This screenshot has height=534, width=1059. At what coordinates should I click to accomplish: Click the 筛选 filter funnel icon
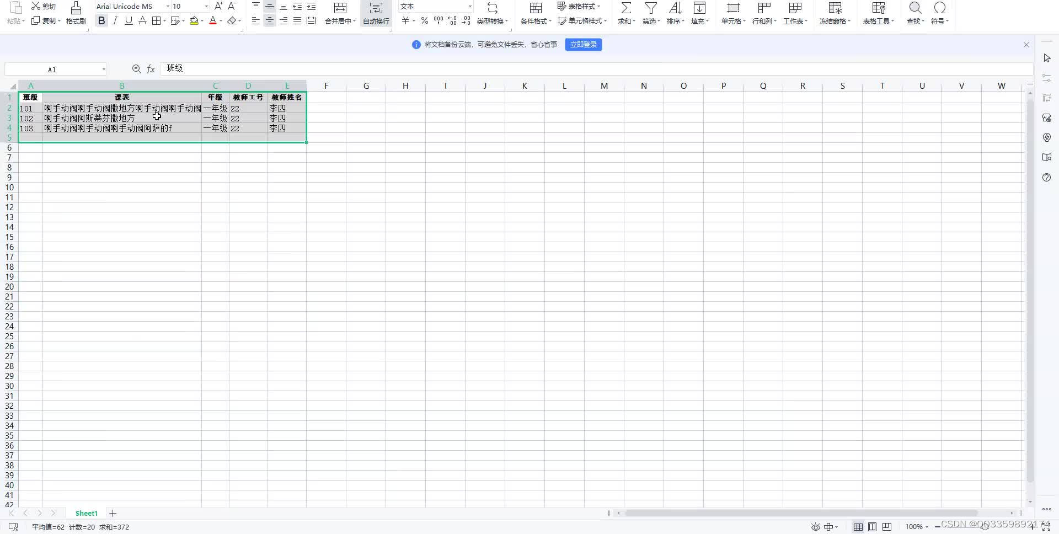pyautogui.click(x=651, y=8)
